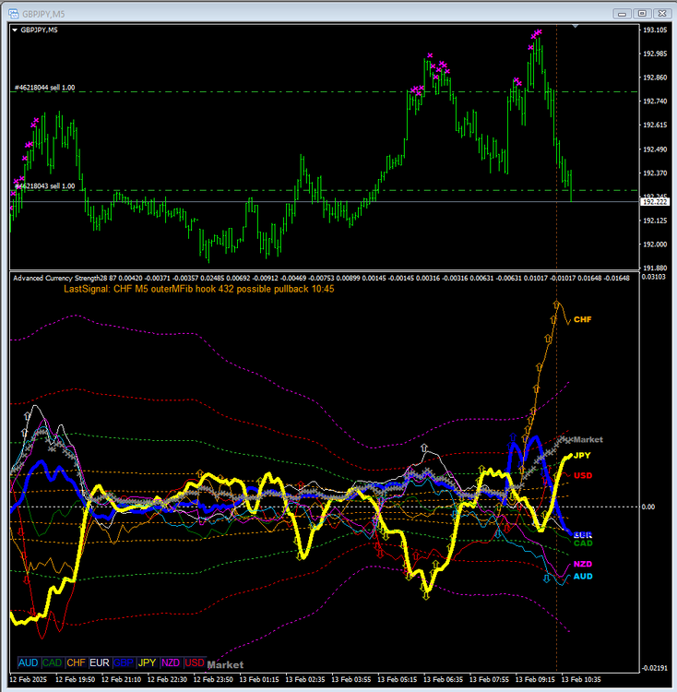Toggle the USD currency legend button

[195, 662]
